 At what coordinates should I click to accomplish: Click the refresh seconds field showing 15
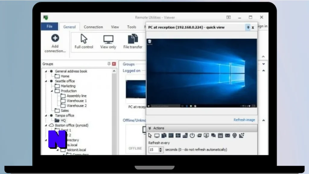pos(154,150)
